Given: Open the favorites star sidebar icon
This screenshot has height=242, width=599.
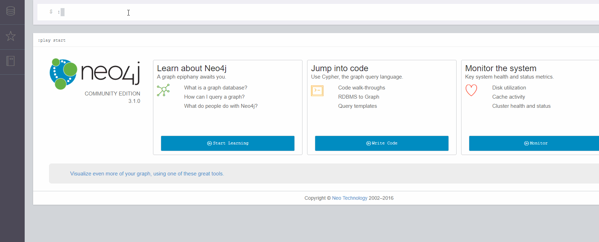Looking at the screenshot, I should click(11, 36).
